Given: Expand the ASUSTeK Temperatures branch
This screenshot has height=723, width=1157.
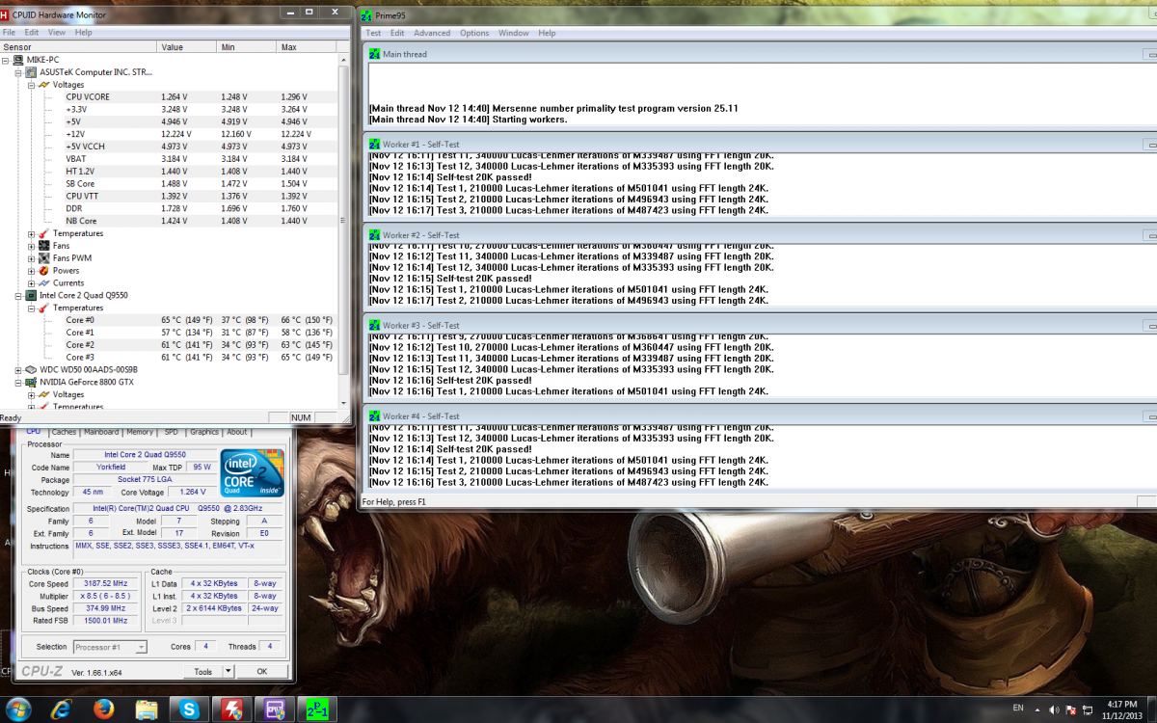Looking at the screenshot, I should point(32,233).
